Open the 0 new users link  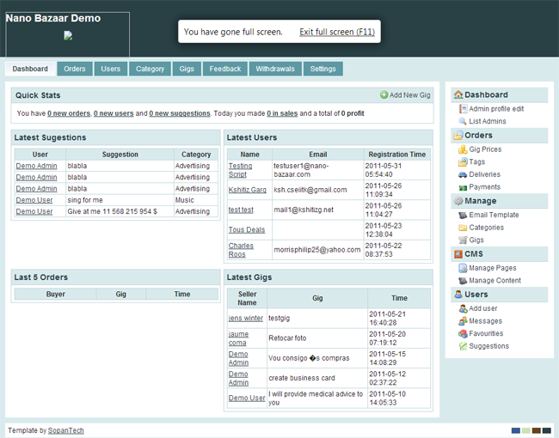[x=114, y=113]
